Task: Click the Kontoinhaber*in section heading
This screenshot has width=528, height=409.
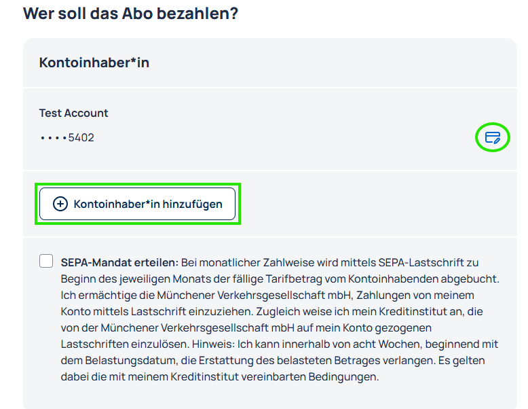Action: (x=94, y=63)
